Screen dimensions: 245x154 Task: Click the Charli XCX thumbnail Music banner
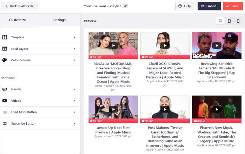pos(165,57)
